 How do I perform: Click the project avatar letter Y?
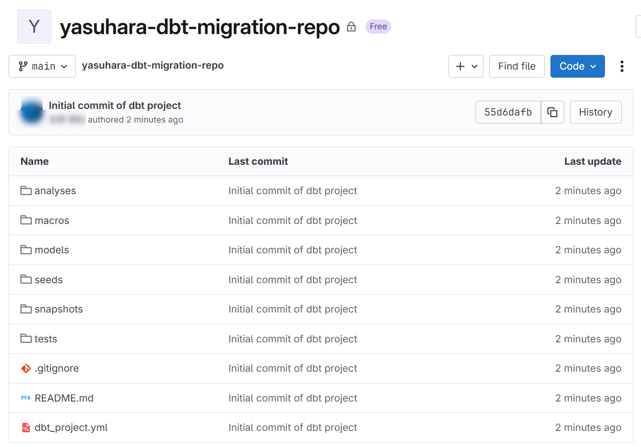tap(34, 27)
